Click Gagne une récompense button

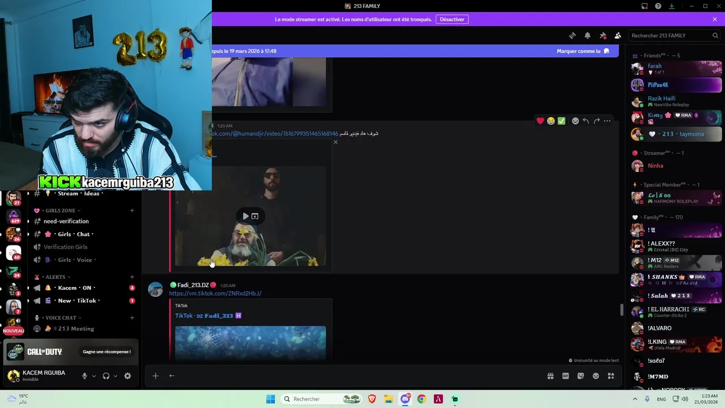tap(106, 352)
